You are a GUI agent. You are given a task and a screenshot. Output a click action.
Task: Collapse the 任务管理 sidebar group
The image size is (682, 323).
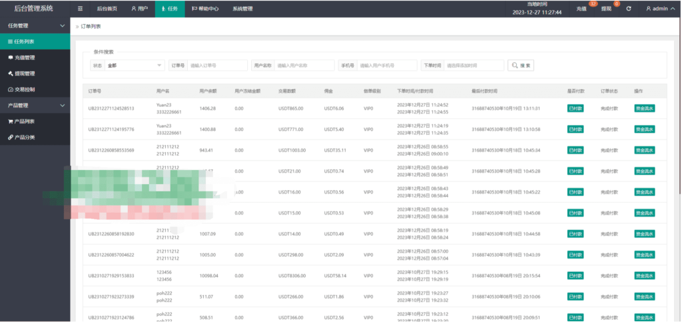pos(35,26)
